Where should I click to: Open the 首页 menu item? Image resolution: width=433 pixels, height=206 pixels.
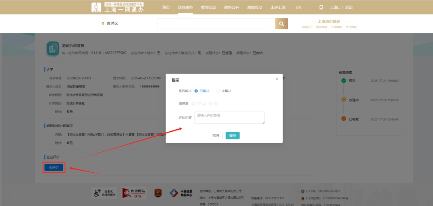[x=166, y=8]
